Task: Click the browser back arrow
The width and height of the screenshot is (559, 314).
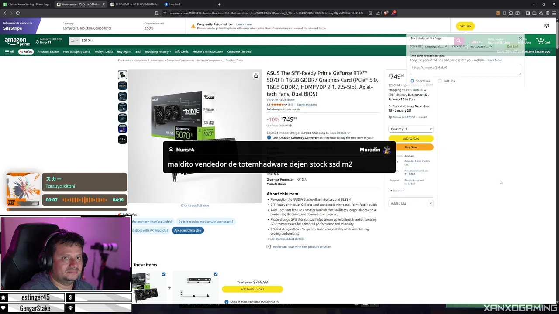Action: point(5,13)
